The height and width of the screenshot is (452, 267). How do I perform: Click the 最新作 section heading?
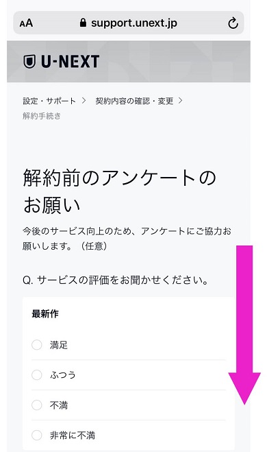pos(45,313)
